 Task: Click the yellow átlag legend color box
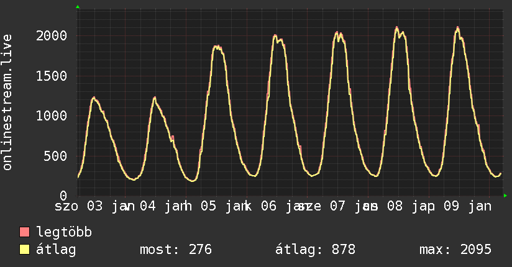pyautogui.click(x=25, y=250)
